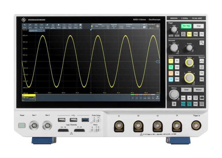
Task: Toggle the Run / Stop green button
Action: click(x=186, y=26)
